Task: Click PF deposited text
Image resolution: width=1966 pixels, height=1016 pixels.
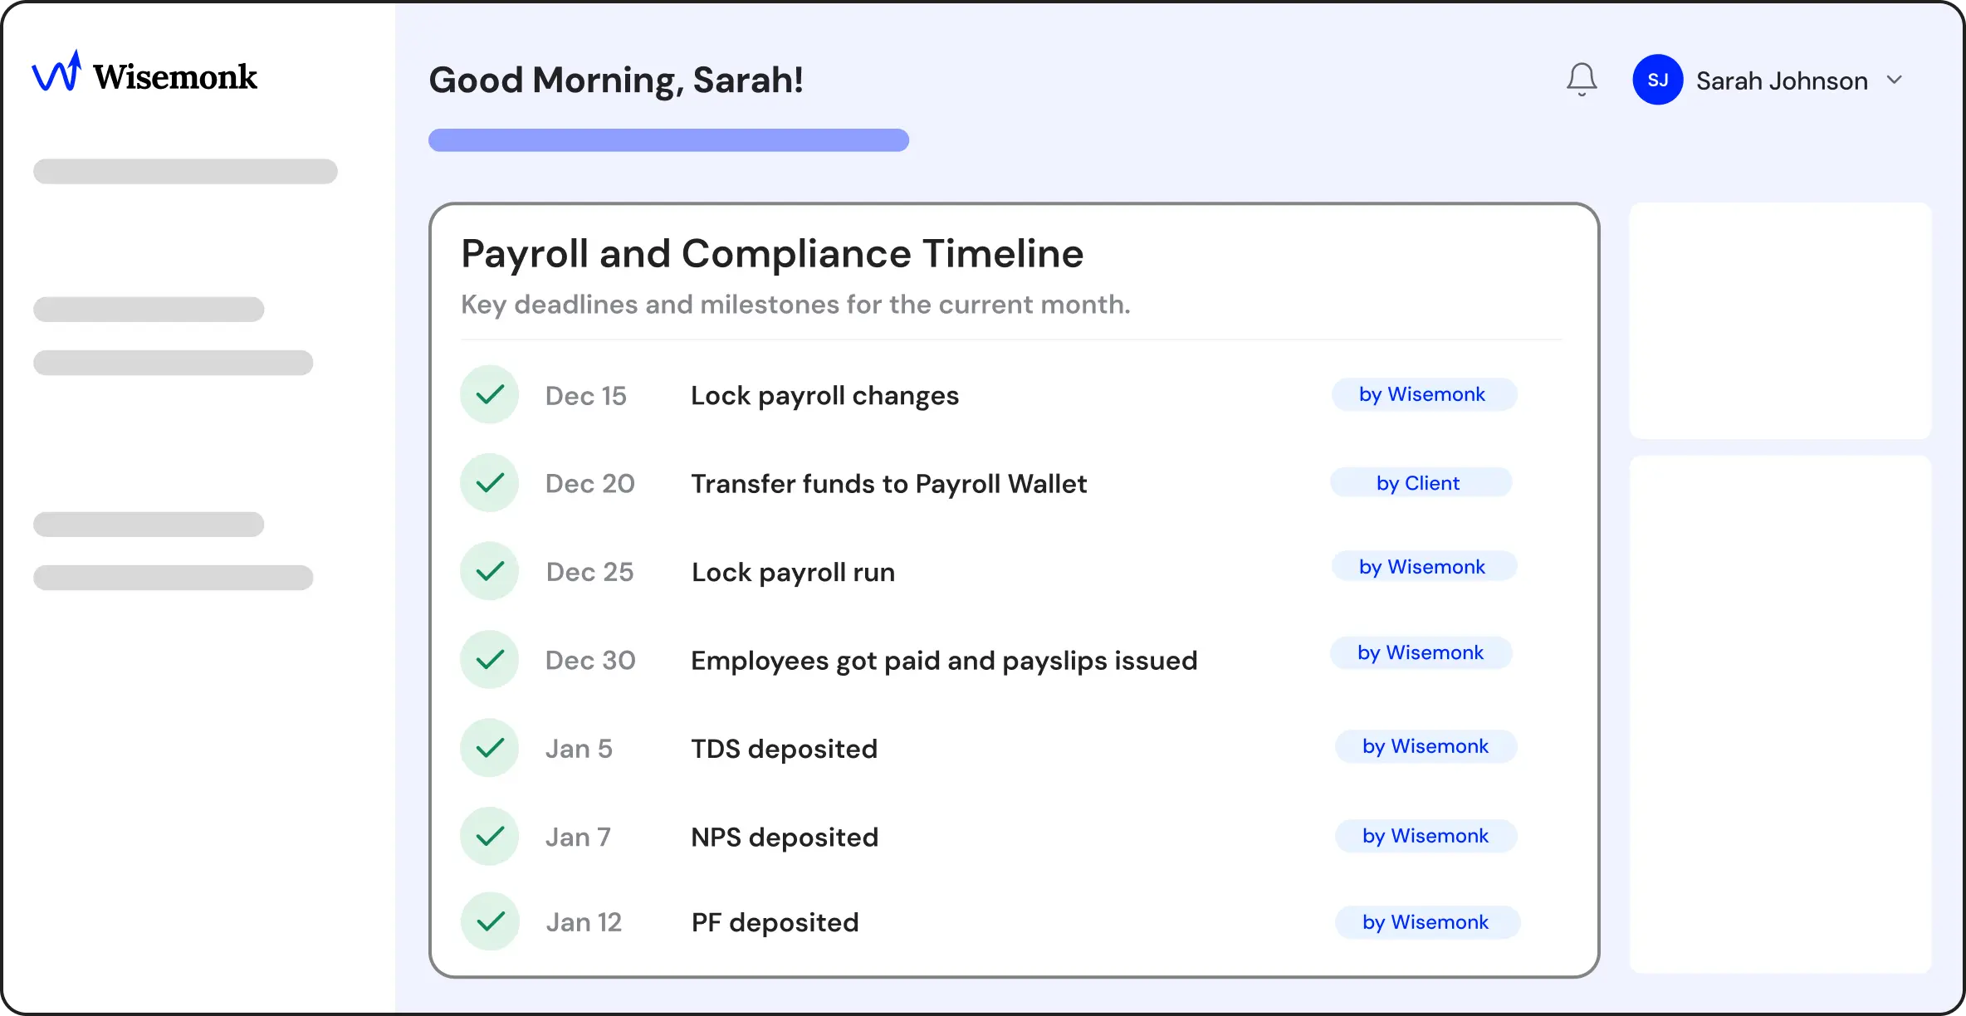Action: pos(775,922)
